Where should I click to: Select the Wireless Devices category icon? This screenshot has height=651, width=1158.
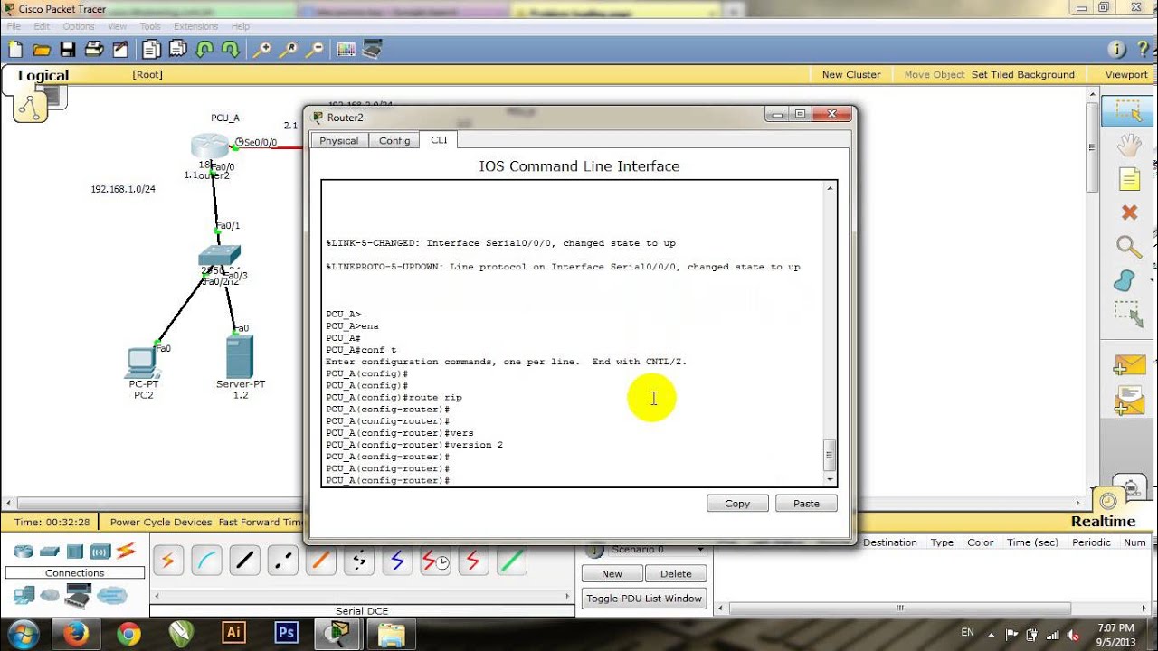pyautogui.click(x=100, y=552)
